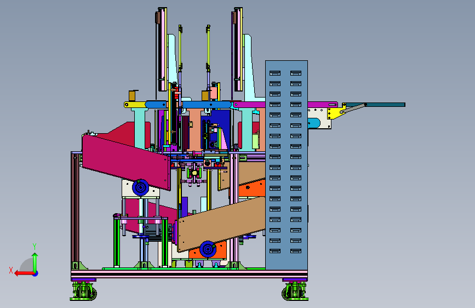Select the purple horizontal bar left of the cabinet
Viewport: 475px width, 308px height.
tap(249, 105)
